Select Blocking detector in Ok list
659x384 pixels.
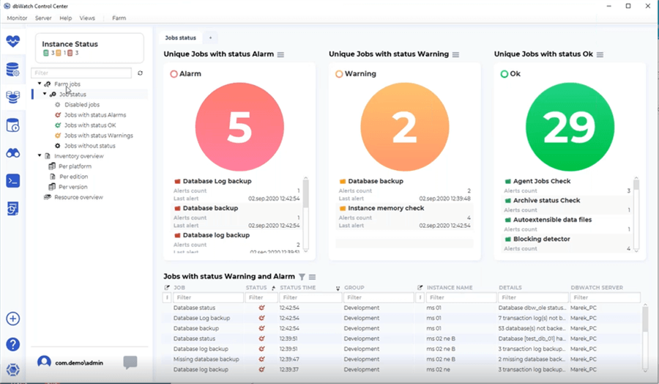pos(541,239)
